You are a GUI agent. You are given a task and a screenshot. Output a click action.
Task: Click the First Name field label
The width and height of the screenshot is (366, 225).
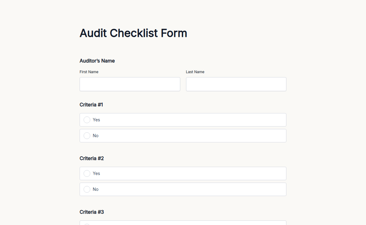click(89, 72)
